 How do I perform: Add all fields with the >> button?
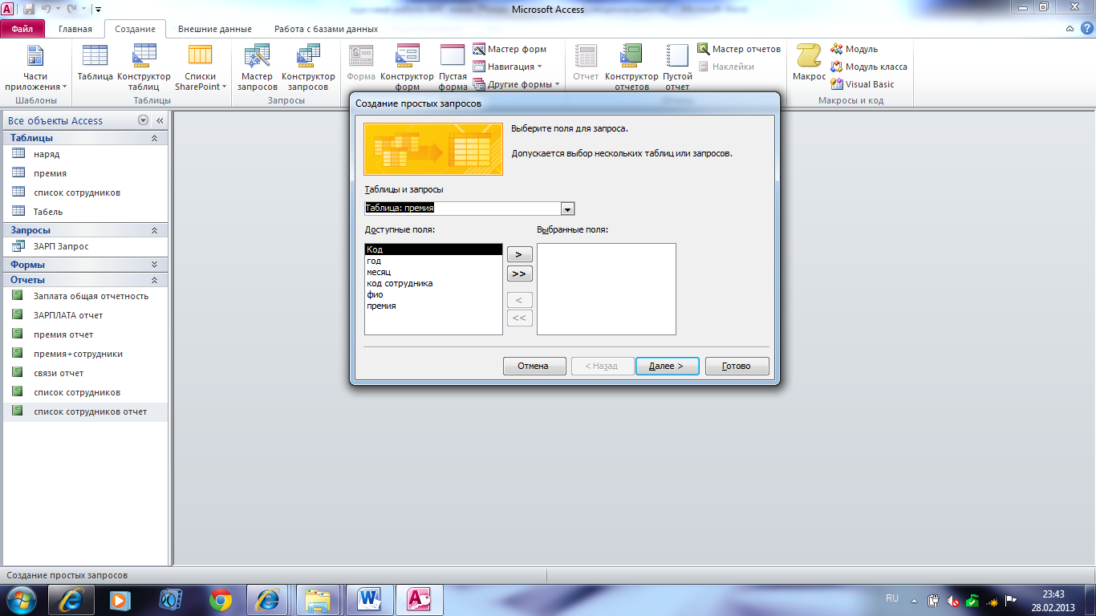pyautogui.click(x=519, y=274)
